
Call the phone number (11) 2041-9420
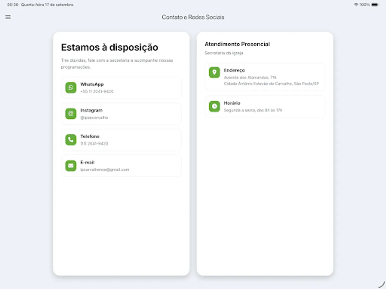94,144
